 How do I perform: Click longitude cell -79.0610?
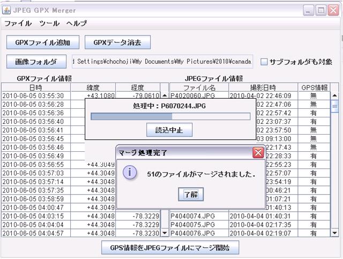[138, 95]
